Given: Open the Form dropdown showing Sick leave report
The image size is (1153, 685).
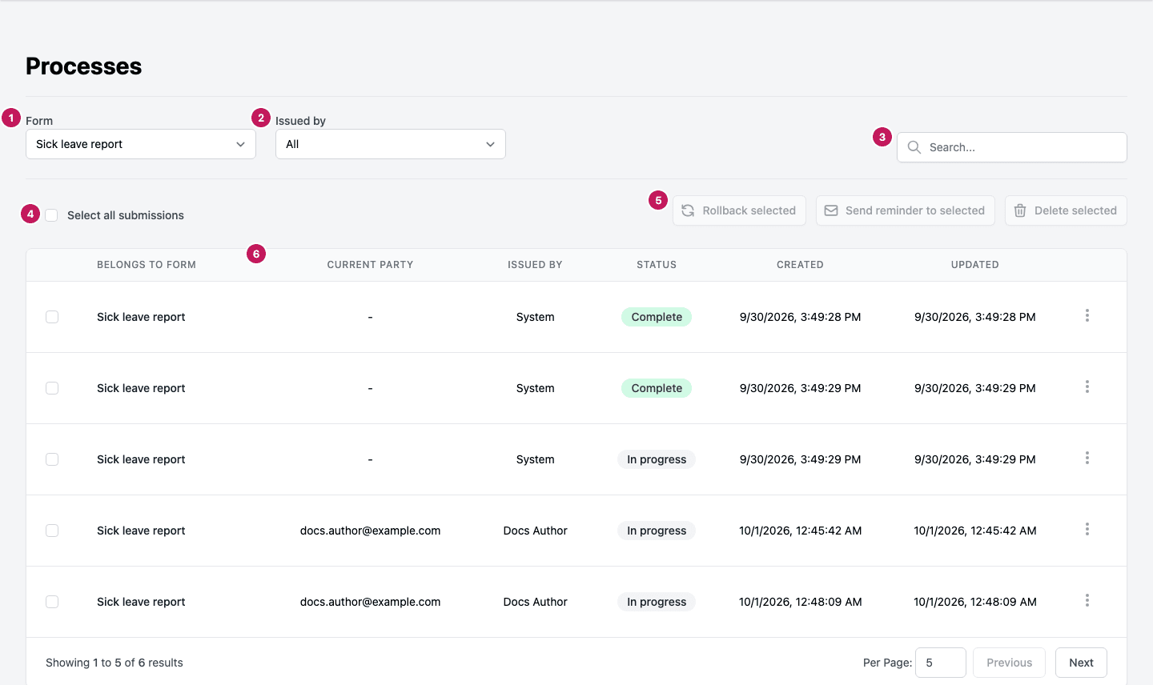Looking at the screenshot, I should click(141, 144).
